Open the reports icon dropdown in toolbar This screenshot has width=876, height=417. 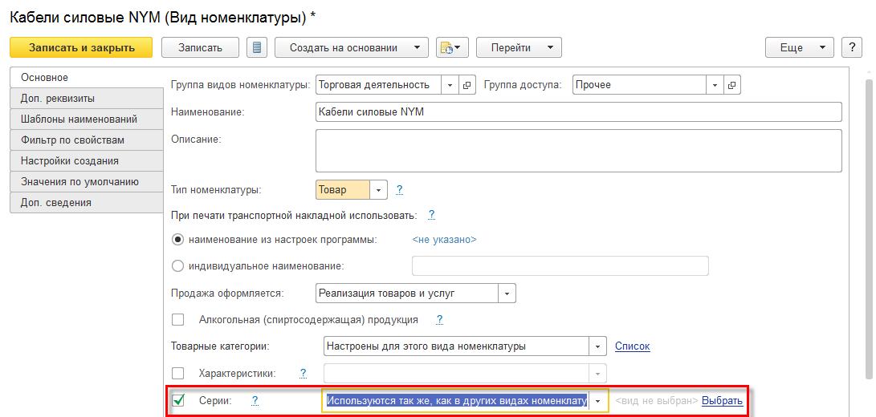452,47
